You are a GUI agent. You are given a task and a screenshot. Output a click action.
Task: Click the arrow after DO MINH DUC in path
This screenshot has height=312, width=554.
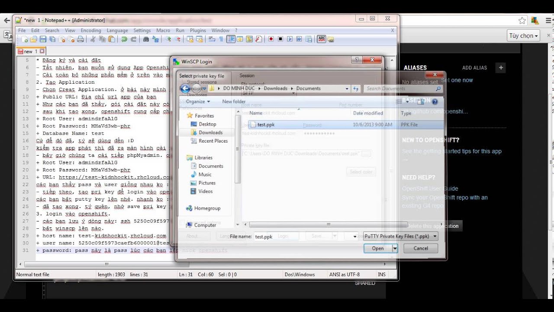(259, 88)
